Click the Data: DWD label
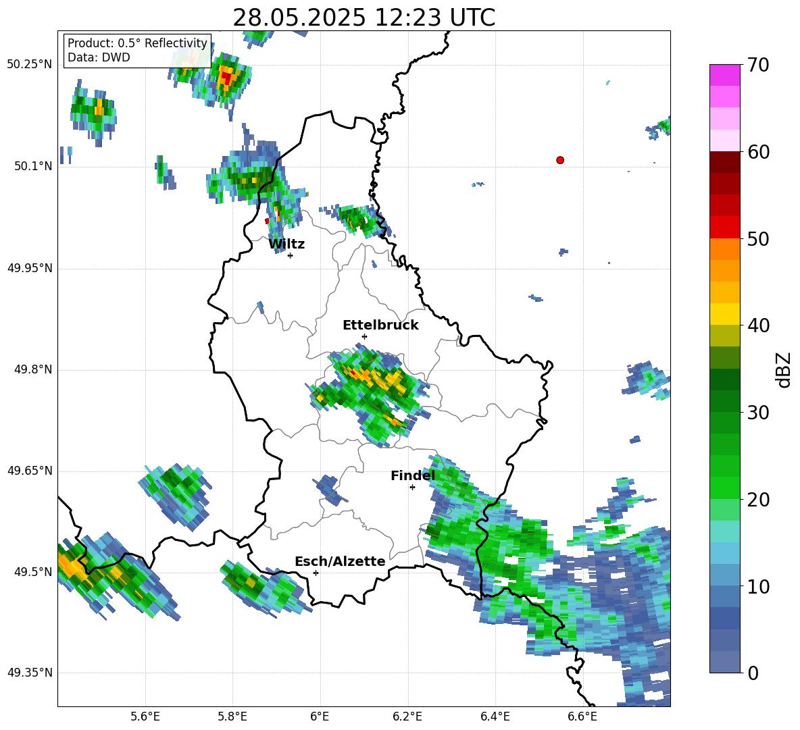Viewport: 800px width, 730px height. (x=99, y=57)
